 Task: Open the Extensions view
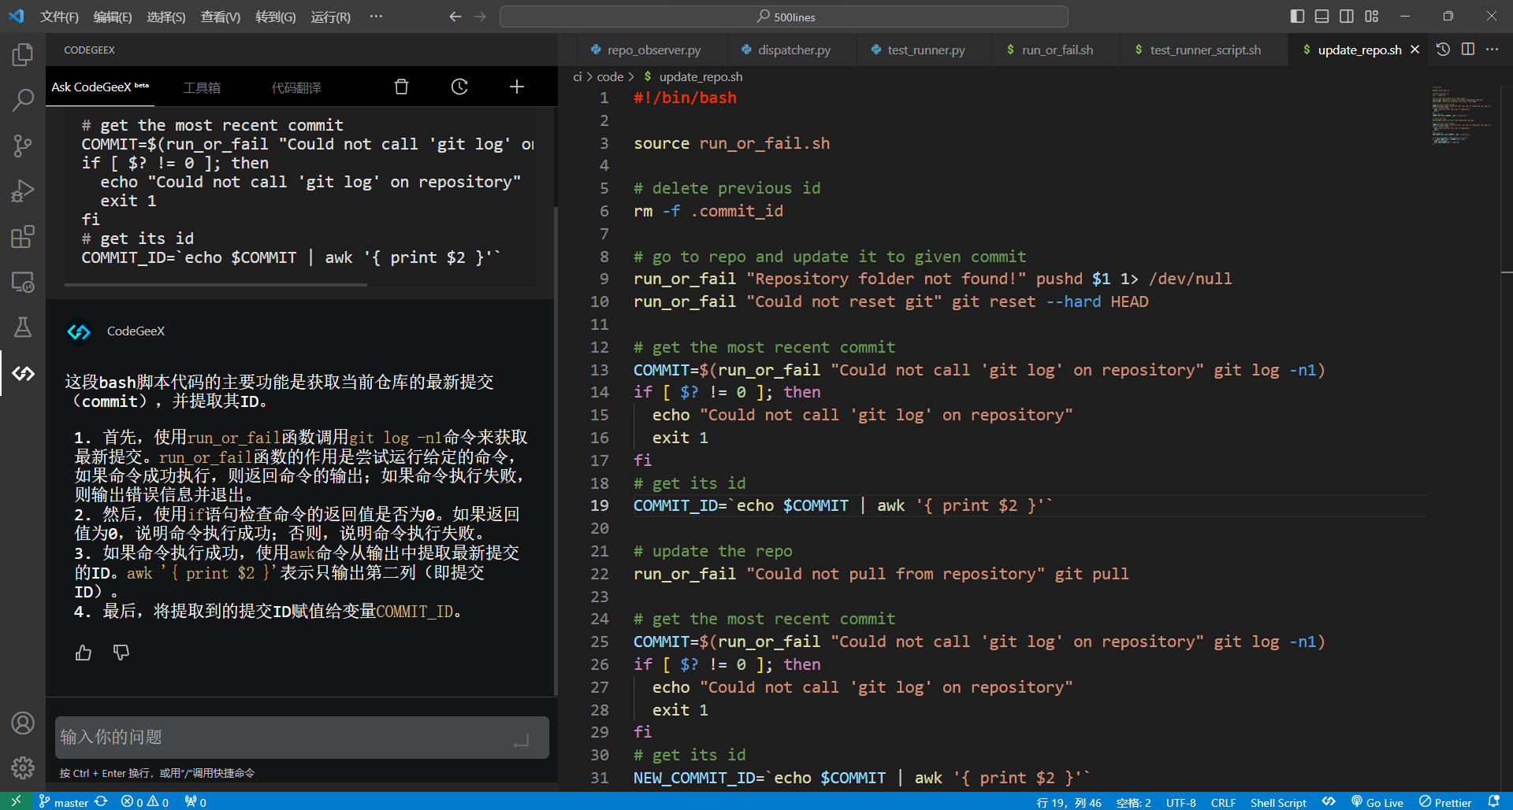[23, 237]
